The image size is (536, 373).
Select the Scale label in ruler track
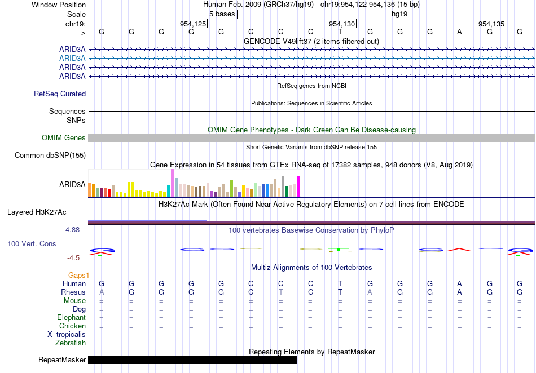tap(76, 14)
